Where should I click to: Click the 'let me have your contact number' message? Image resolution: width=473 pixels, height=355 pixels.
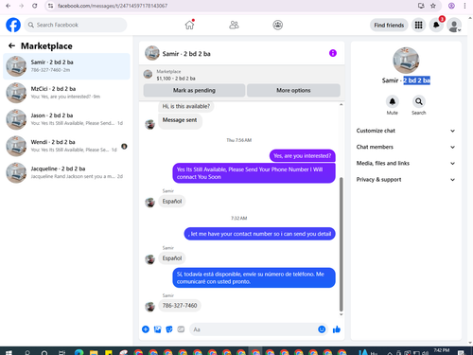(x=259, y=234)
